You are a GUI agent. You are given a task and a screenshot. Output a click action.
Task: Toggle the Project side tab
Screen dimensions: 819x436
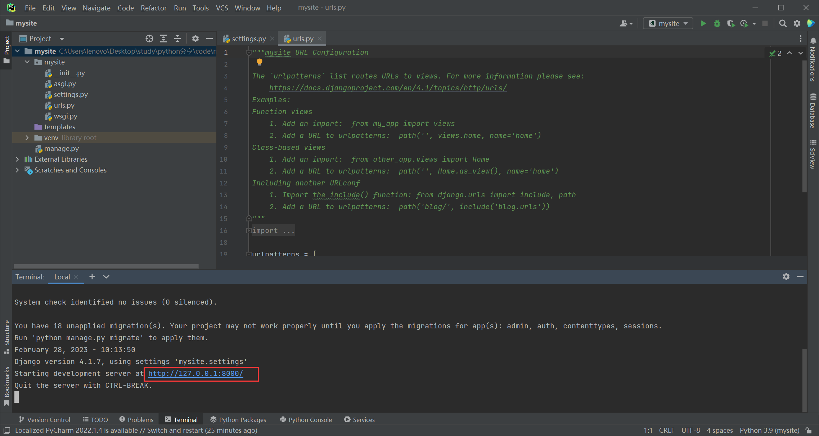click(6, 50)
